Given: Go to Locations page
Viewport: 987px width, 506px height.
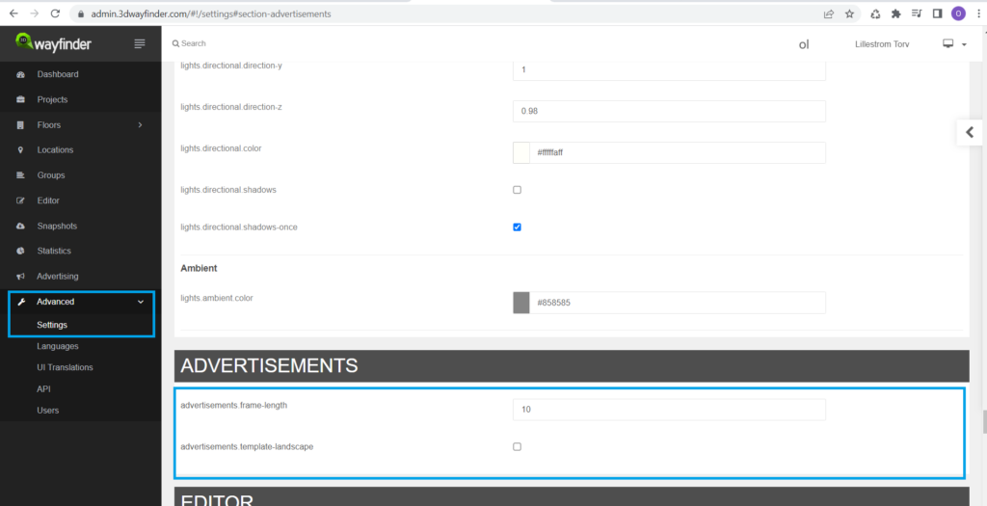Looking at the screenshot, I should [x=55, y=149].
